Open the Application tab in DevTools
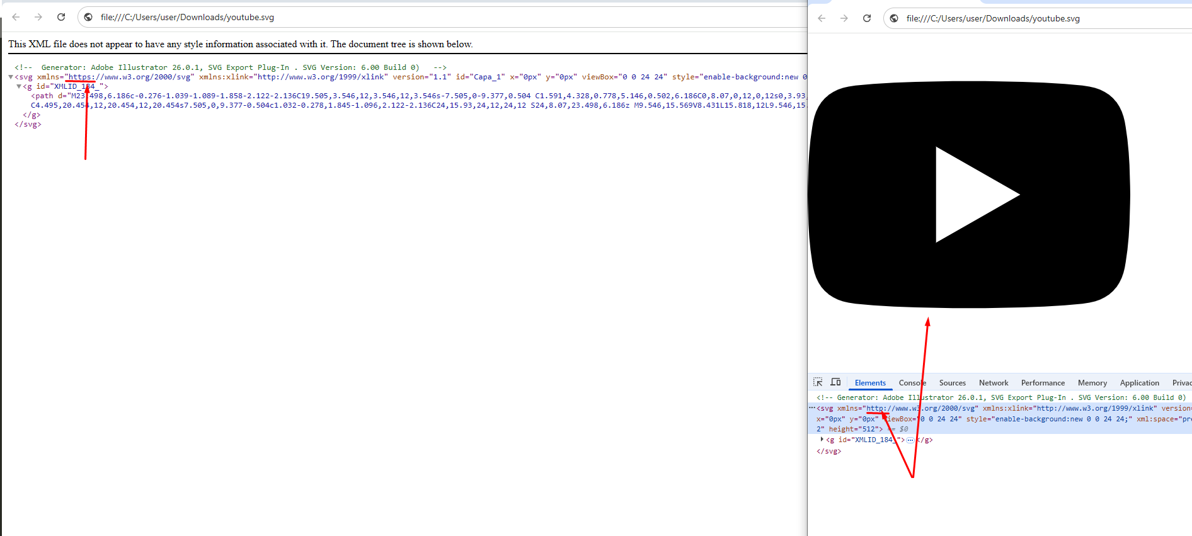This screenshot has height=536, width=1192. pyautogui.click(x=1139, y=383)
